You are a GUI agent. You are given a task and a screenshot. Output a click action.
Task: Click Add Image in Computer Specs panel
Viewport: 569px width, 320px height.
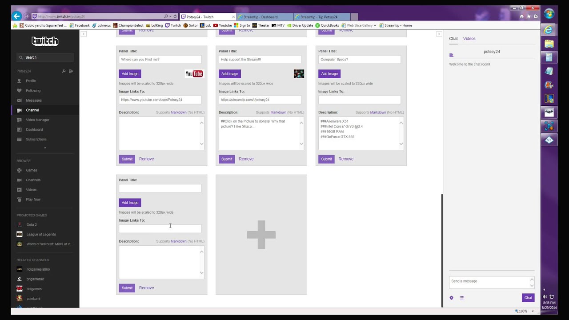(x=329, y=74)
